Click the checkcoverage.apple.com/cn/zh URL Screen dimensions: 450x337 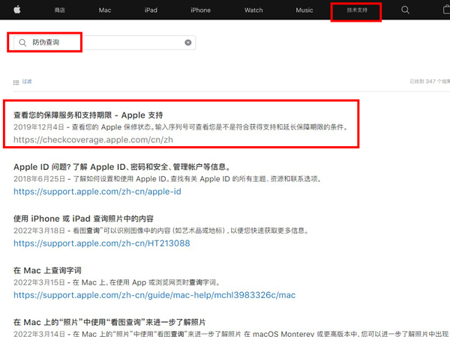[93, 139]
